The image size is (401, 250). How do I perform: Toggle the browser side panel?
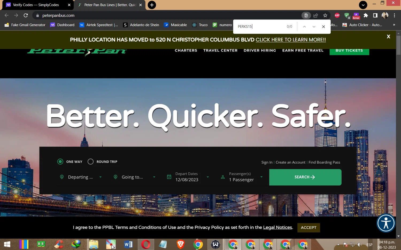pos(375,15)
